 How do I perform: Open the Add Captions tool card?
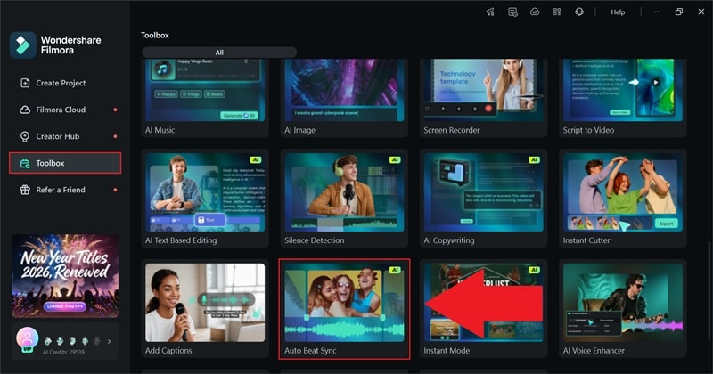pos(205,309)
